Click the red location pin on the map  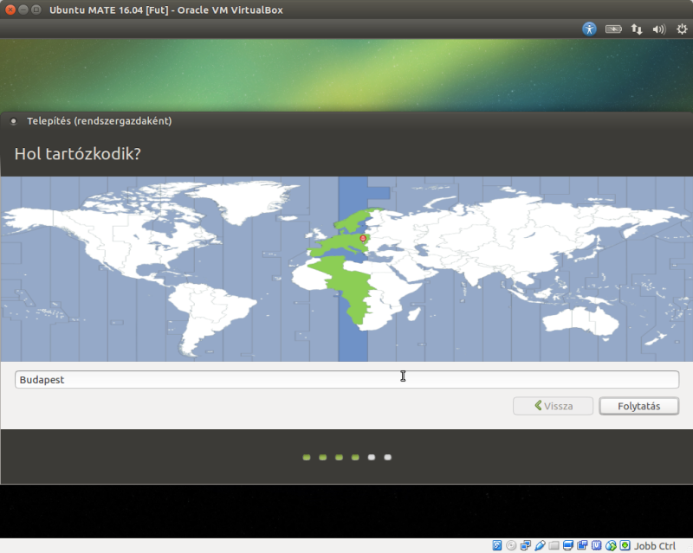[x=363, y=239]
